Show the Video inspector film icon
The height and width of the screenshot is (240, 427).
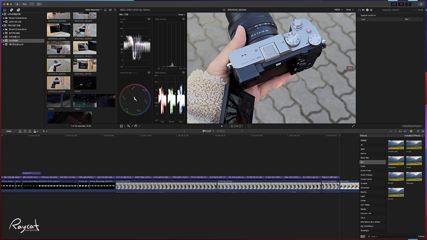pos(359,10)
